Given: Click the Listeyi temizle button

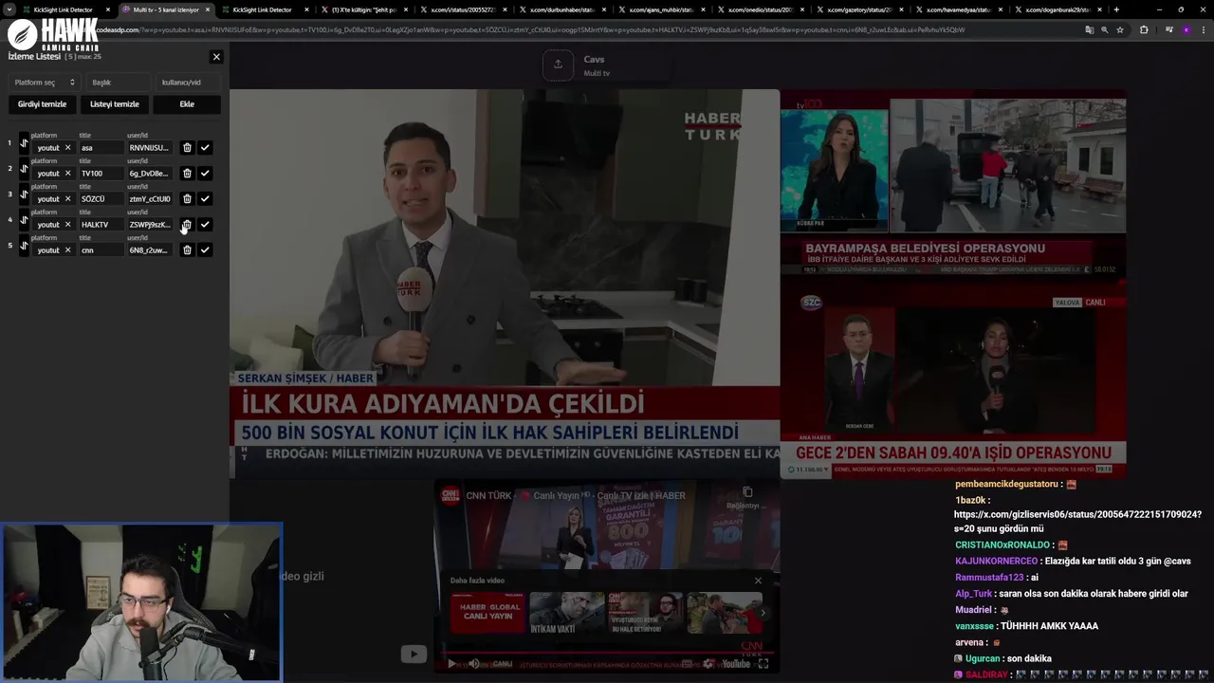Looking at the screenshot, I should tap(114, 104).
